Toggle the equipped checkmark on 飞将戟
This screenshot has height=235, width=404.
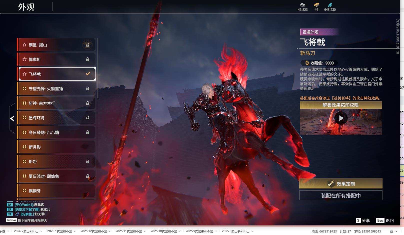88,74
